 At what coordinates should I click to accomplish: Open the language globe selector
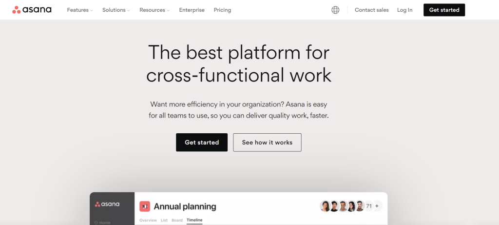[335, 10]
